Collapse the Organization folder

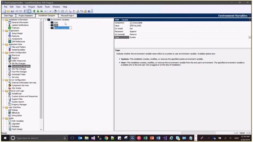pyautogui.click(x=4, y=31)
